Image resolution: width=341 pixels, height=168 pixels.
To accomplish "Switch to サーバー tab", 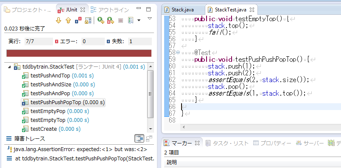I will [310, 143].
